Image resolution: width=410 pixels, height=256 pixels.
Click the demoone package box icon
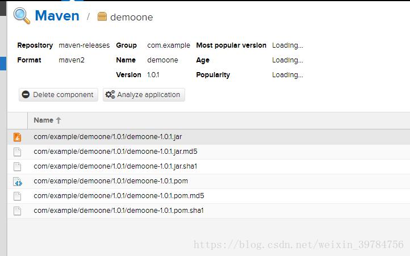[102, 16]
